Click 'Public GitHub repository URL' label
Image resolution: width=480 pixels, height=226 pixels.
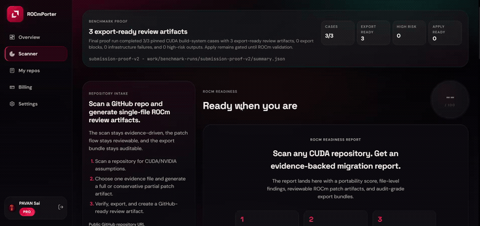(x=116, y=224)
